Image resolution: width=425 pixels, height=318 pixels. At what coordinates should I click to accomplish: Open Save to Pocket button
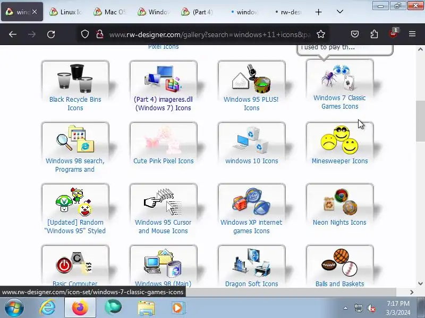355,34
